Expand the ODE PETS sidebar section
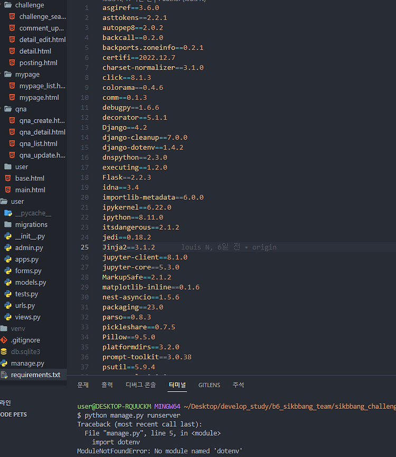The width and height of the screenshot is (396, 457). tap(13, 414)
